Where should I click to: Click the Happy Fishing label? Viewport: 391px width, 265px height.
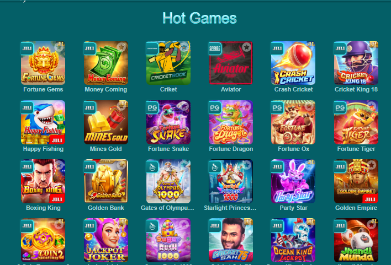pyautogui.click(x=43, y=149)
